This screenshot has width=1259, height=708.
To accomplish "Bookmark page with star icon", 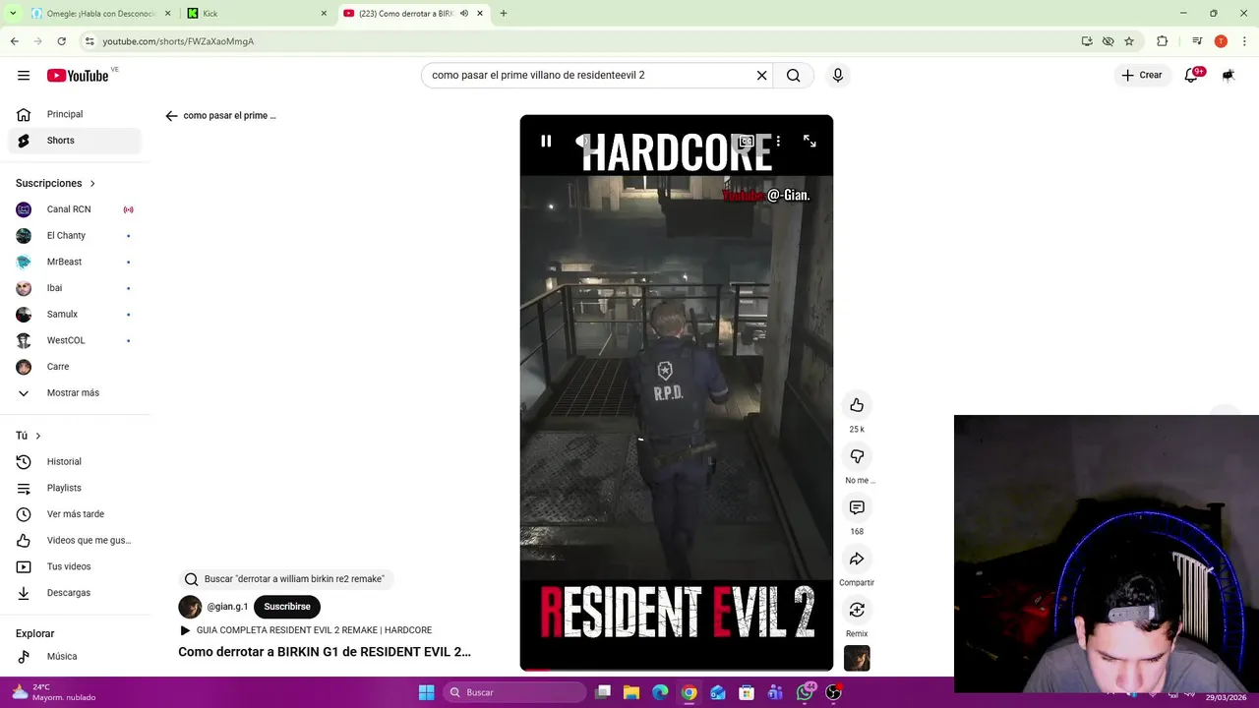I will click(x=1129, y=41).
